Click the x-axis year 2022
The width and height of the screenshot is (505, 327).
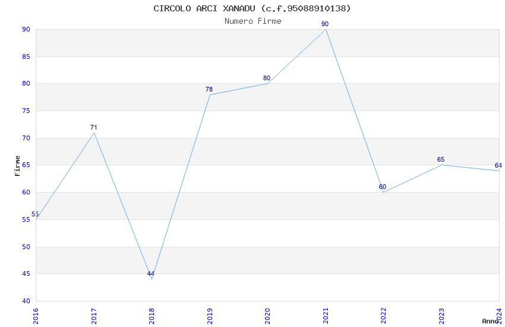(383, 316)
